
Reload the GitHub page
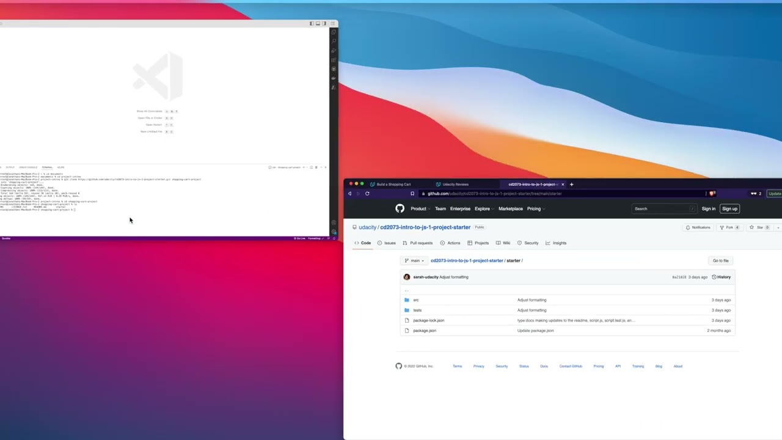(367, 194)
